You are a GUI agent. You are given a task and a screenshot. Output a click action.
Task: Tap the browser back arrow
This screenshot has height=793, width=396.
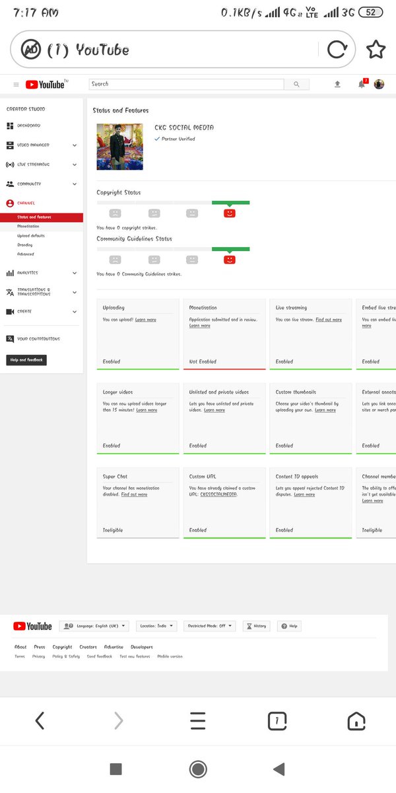click(x=40, y=720)
